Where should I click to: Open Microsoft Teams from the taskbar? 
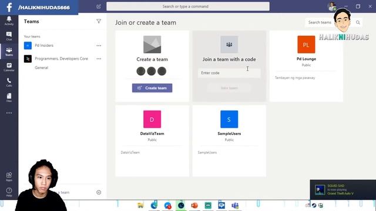click(x=235, y=205)
